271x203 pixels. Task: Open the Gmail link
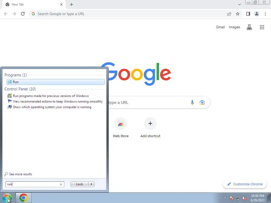(x=220, y=27)
